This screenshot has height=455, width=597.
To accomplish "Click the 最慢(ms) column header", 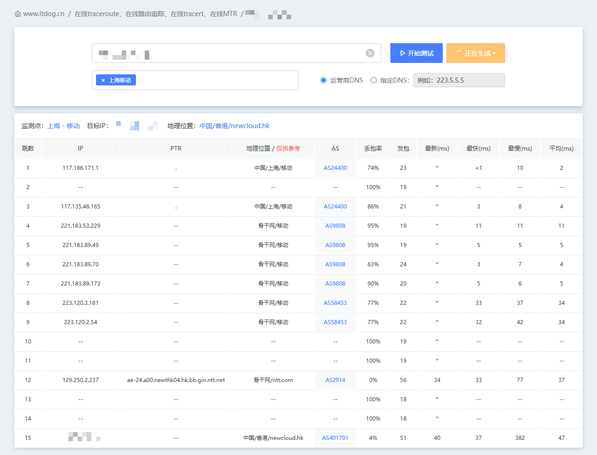I will click(x=520, y=149).
